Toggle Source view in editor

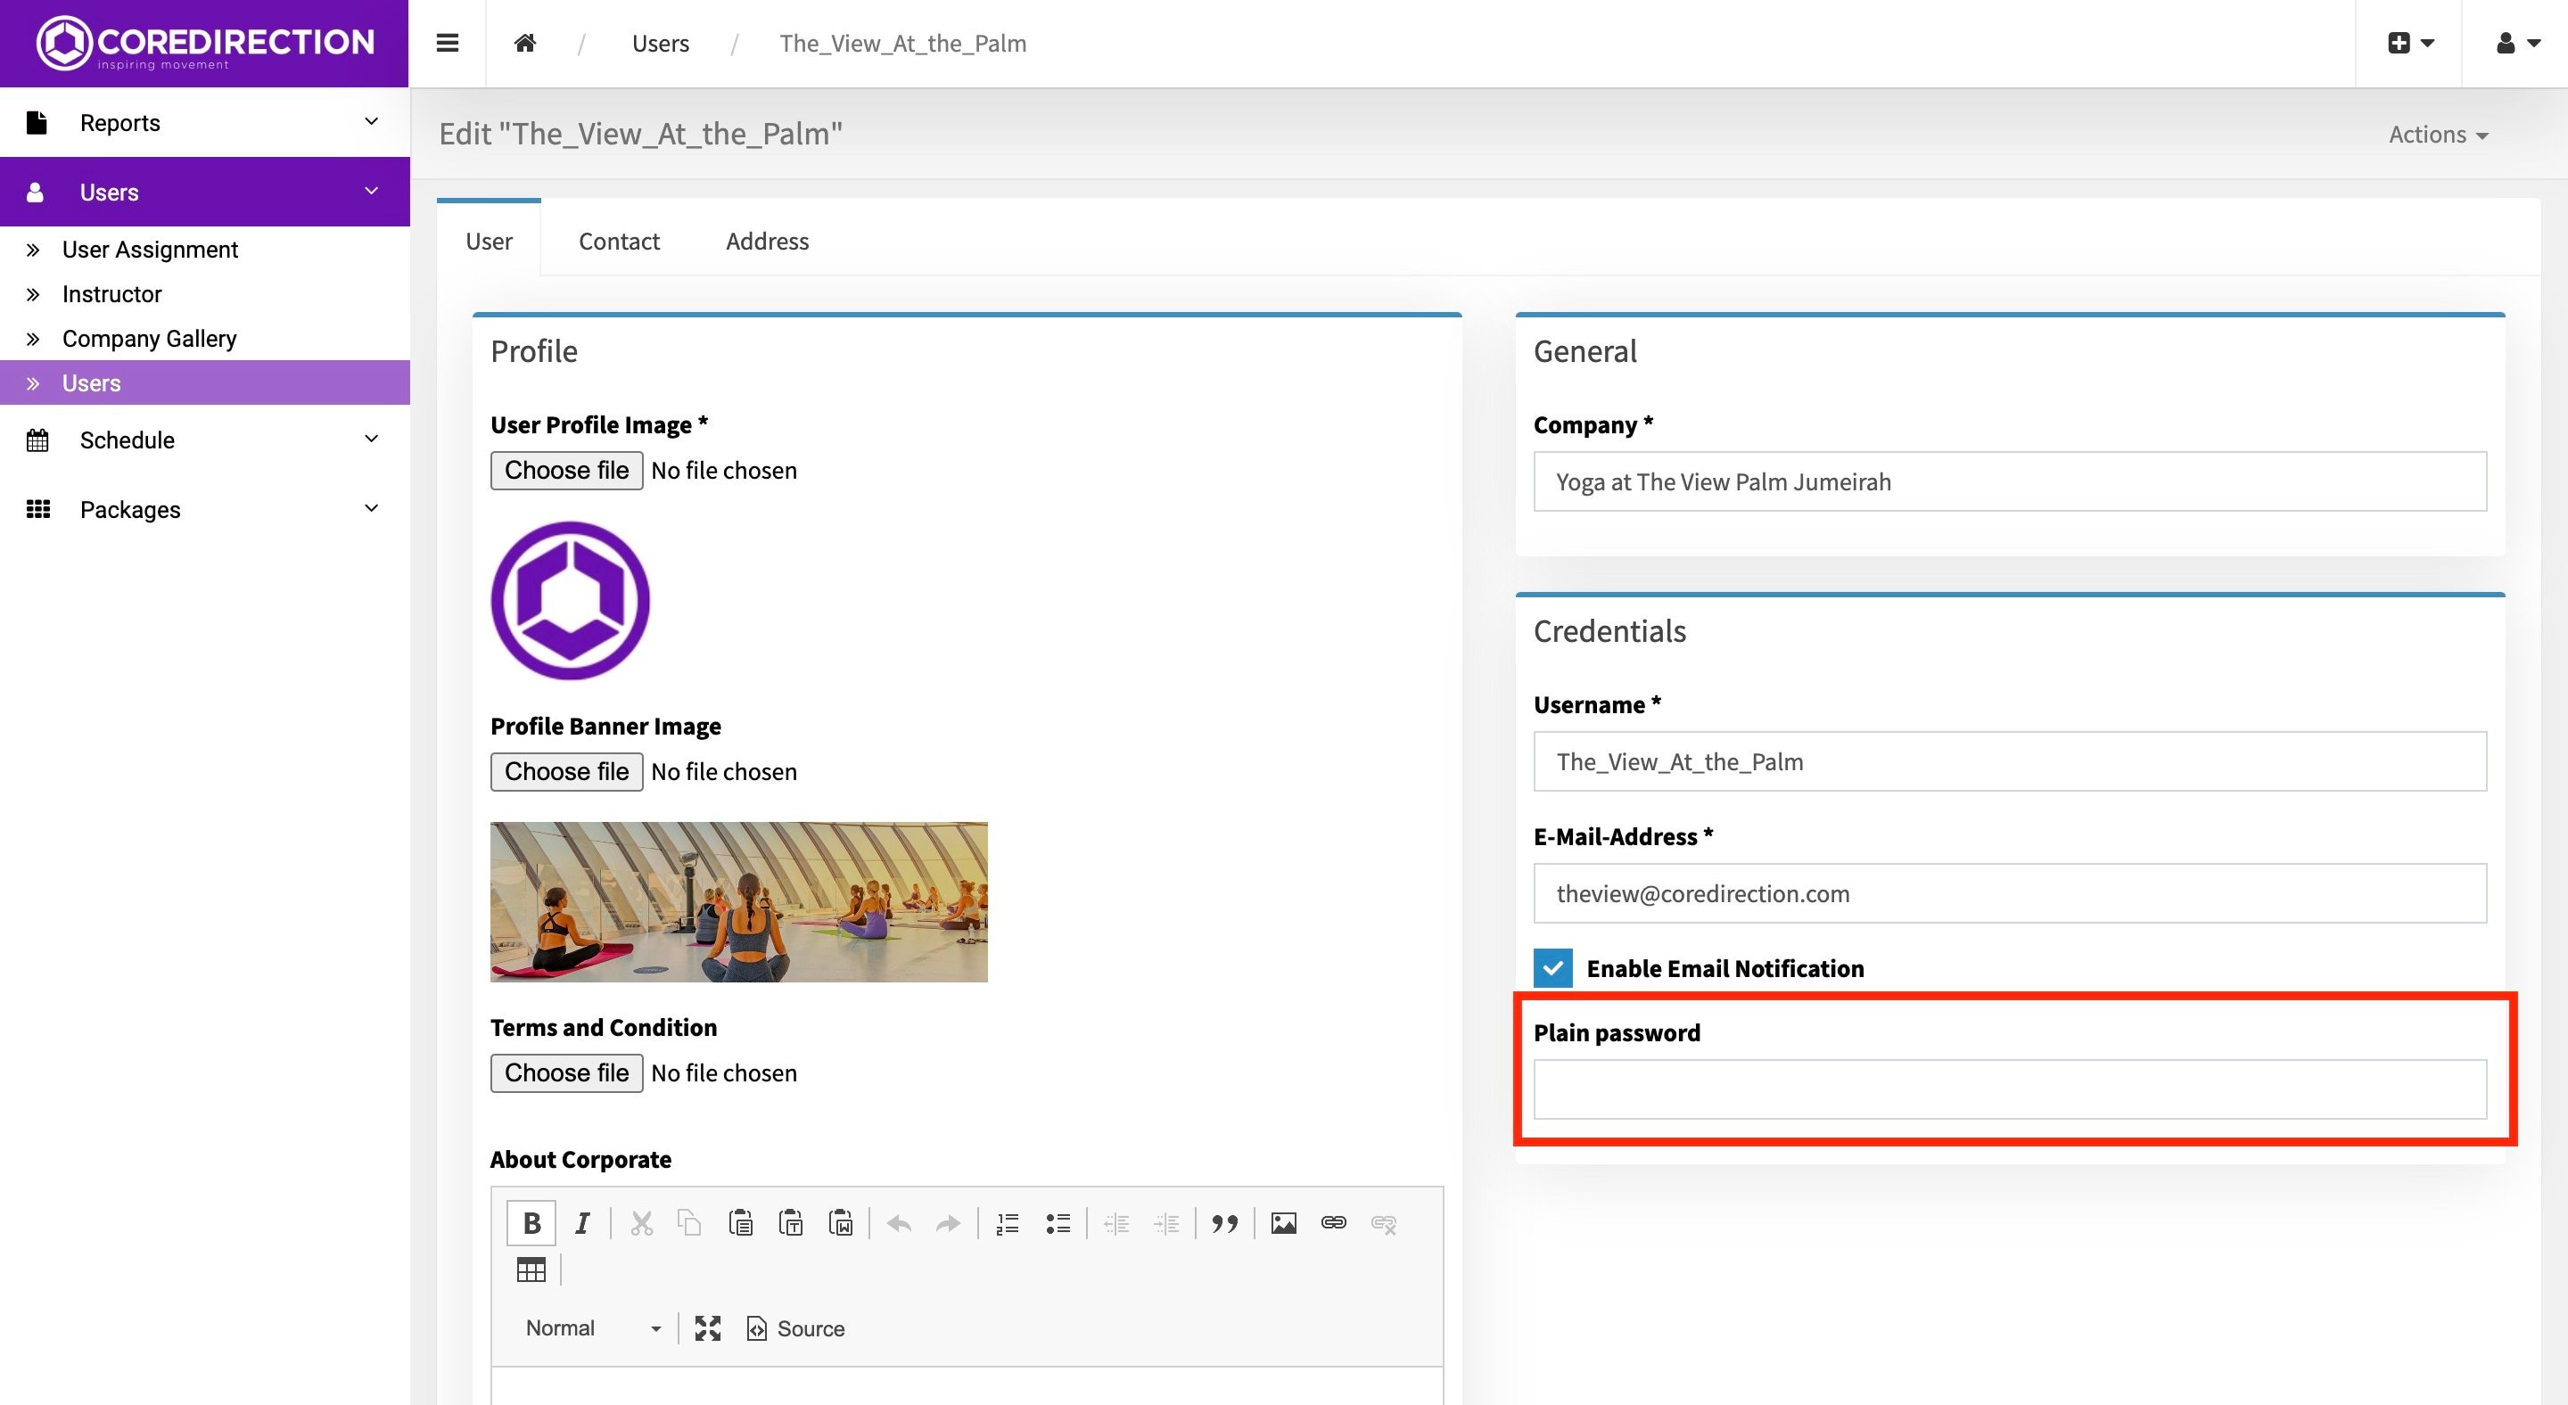tap(795, 1328)
